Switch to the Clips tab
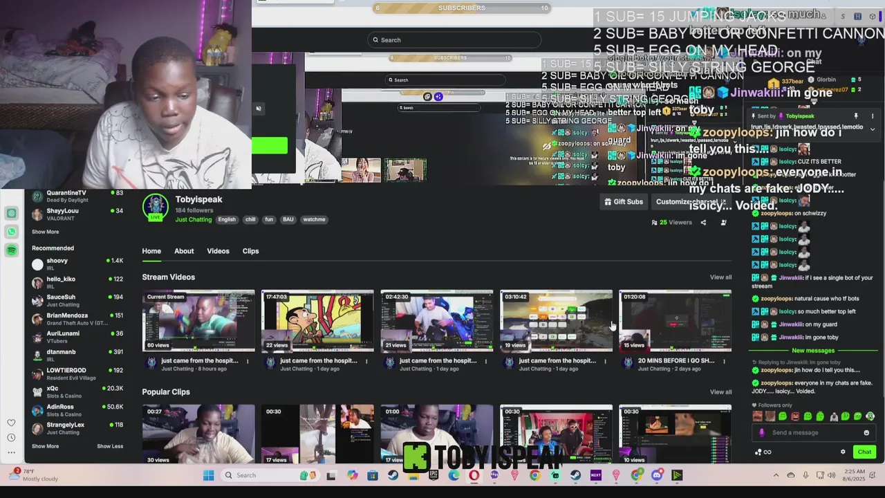Viewport: 885px width, 498px height. coord(250,251)
